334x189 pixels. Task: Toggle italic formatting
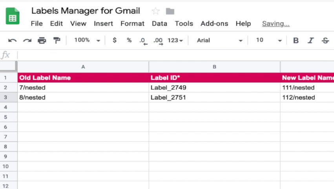pos(310,40)
